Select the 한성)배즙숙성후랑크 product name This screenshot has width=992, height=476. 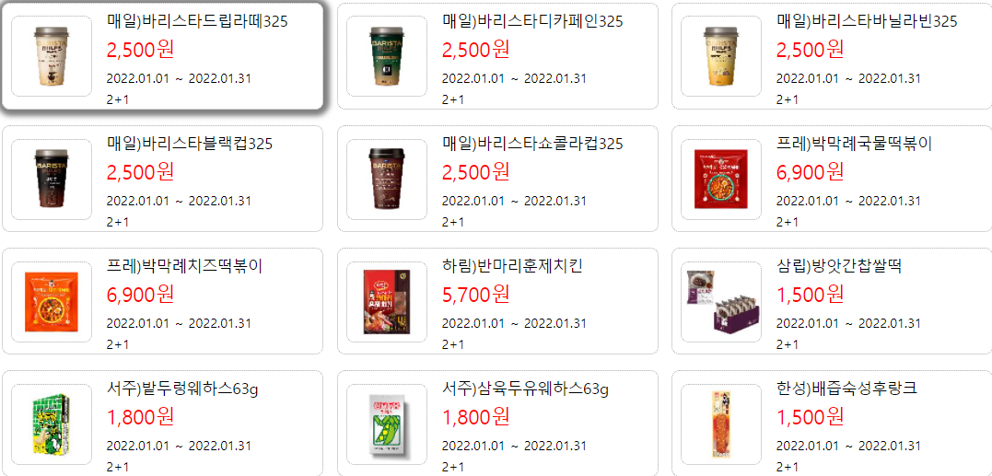pos(846,389)
